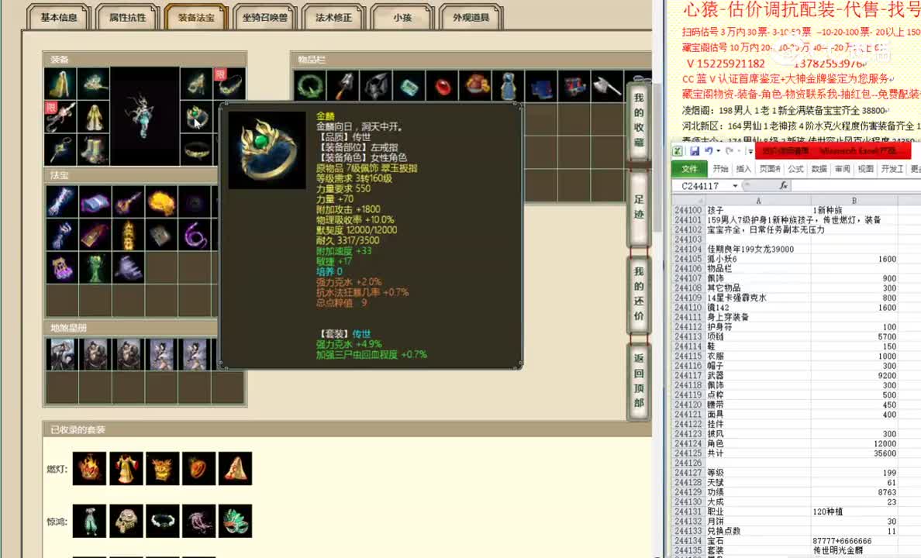Expand the Excel undo history dropdown
The width and height of the screenshot is (921, 558).
pyautogui.click(x=718, y=152)
